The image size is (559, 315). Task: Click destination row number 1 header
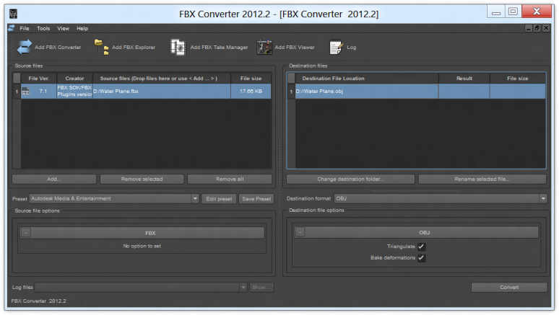point(291,92)
